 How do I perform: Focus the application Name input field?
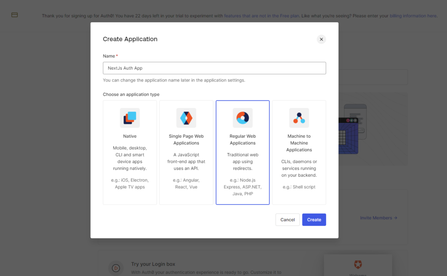click(214, 68)
